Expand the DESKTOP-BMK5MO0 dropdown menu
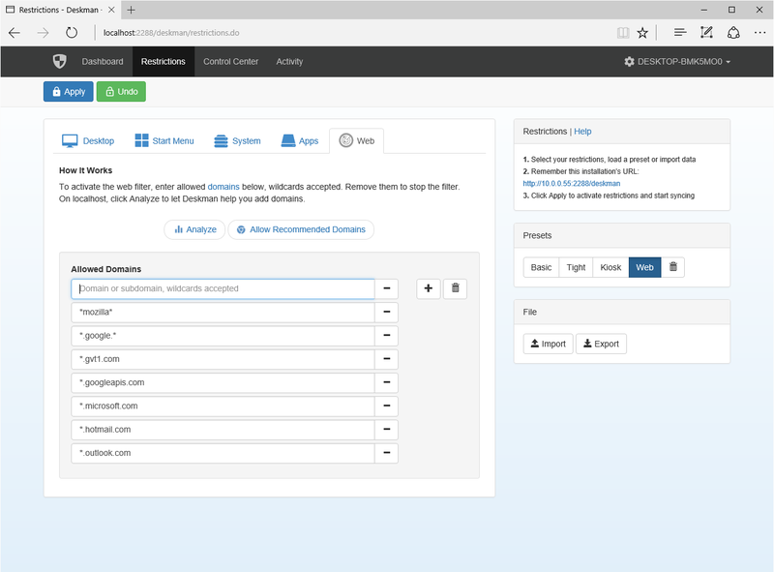The image size is (774, 572). tap(677, 62)
